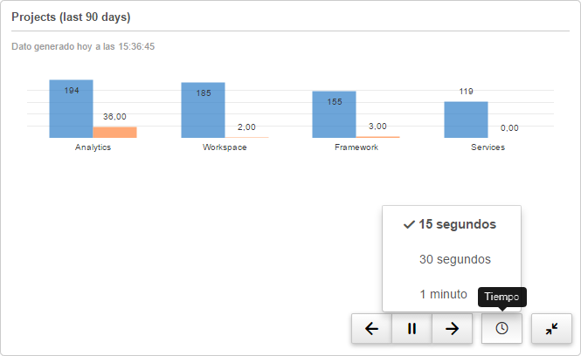Select the blue Framework bar (155)

point(334,114)
